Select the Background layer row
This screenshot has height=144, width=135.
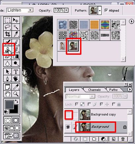tap(96, 127)
